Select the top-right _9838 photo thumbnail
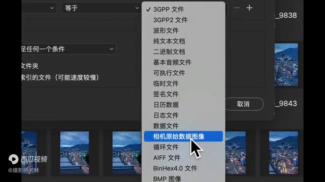This screenshot has height=182, width=325. coord(286,65)
